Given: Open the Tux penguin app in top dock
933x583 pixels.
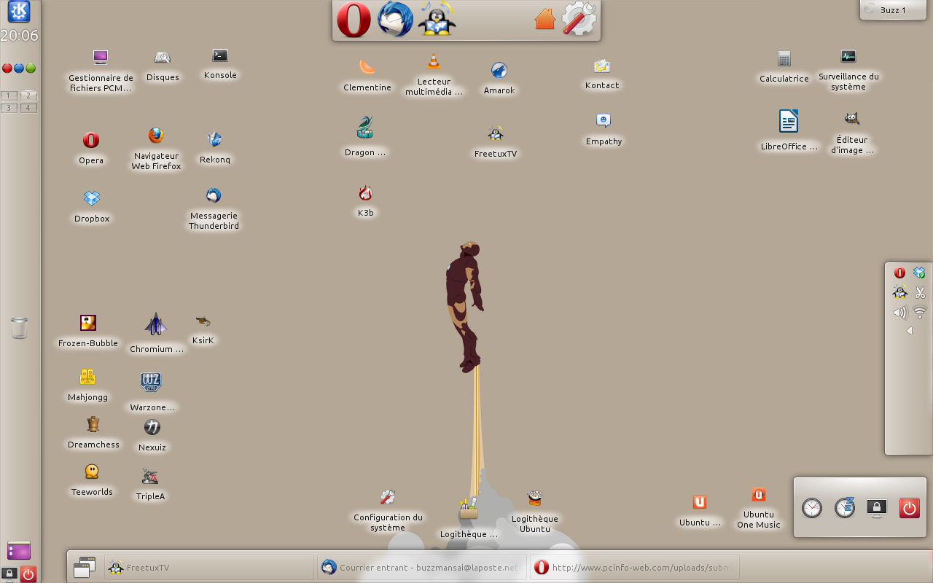Looking at the screenshot, I should (x=437, y=19).
